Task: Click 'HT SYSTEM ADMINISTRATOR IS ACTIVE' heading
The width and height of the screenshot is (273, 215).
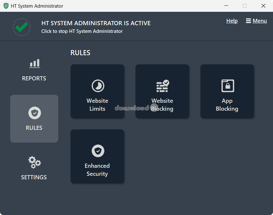Action: (96, 23)
